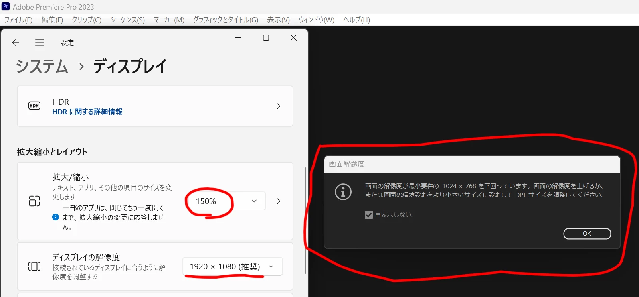
Task: Click the HDR icon in the HDR card
Action: 34,106
